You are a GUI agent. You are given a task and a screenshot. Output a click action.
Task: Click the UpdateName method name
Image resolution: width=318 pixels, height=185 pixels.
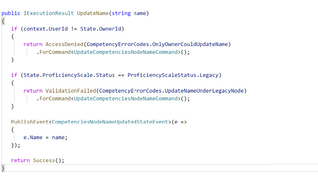click(x=93, y=13)
